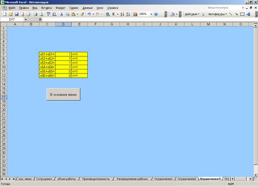Image resolution: width=258 pixels, height=187 pixels.
Task: Click the Fill Color paint bucket
Action: tap(172, 14)
